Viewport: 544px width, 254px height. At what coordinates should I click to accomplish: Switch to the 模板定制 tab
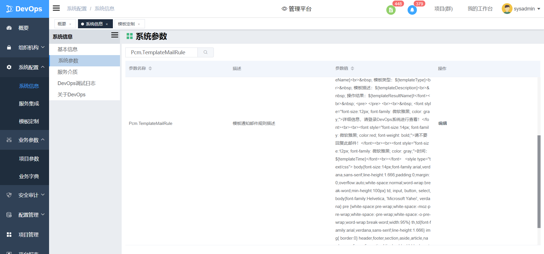pyautogui.click(x=126, y=24)
